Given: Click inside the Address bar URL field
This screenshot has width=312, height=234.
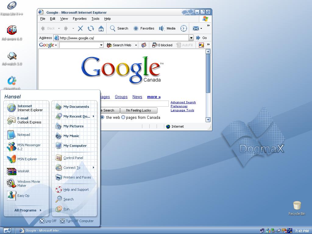Looking at the screenshot, I should (x=122, y=38).
